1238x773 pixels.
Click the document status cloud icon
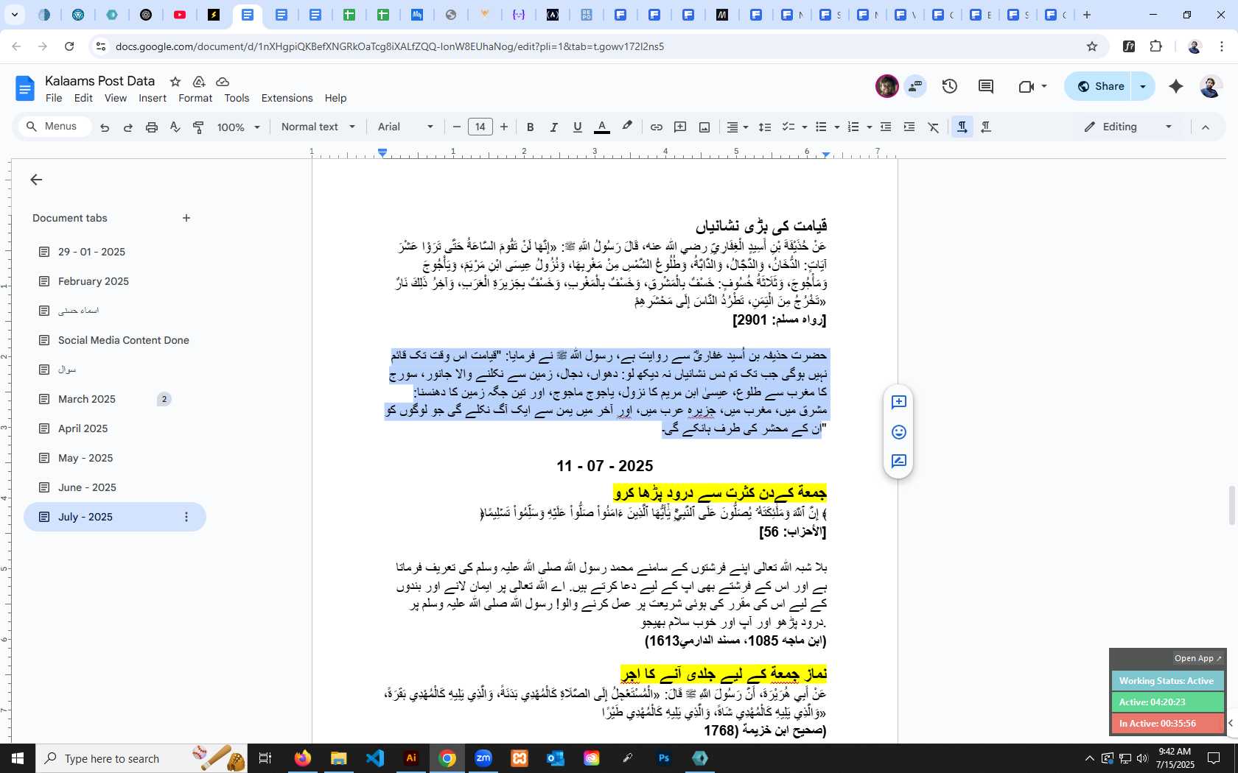(x=223, y=82)
